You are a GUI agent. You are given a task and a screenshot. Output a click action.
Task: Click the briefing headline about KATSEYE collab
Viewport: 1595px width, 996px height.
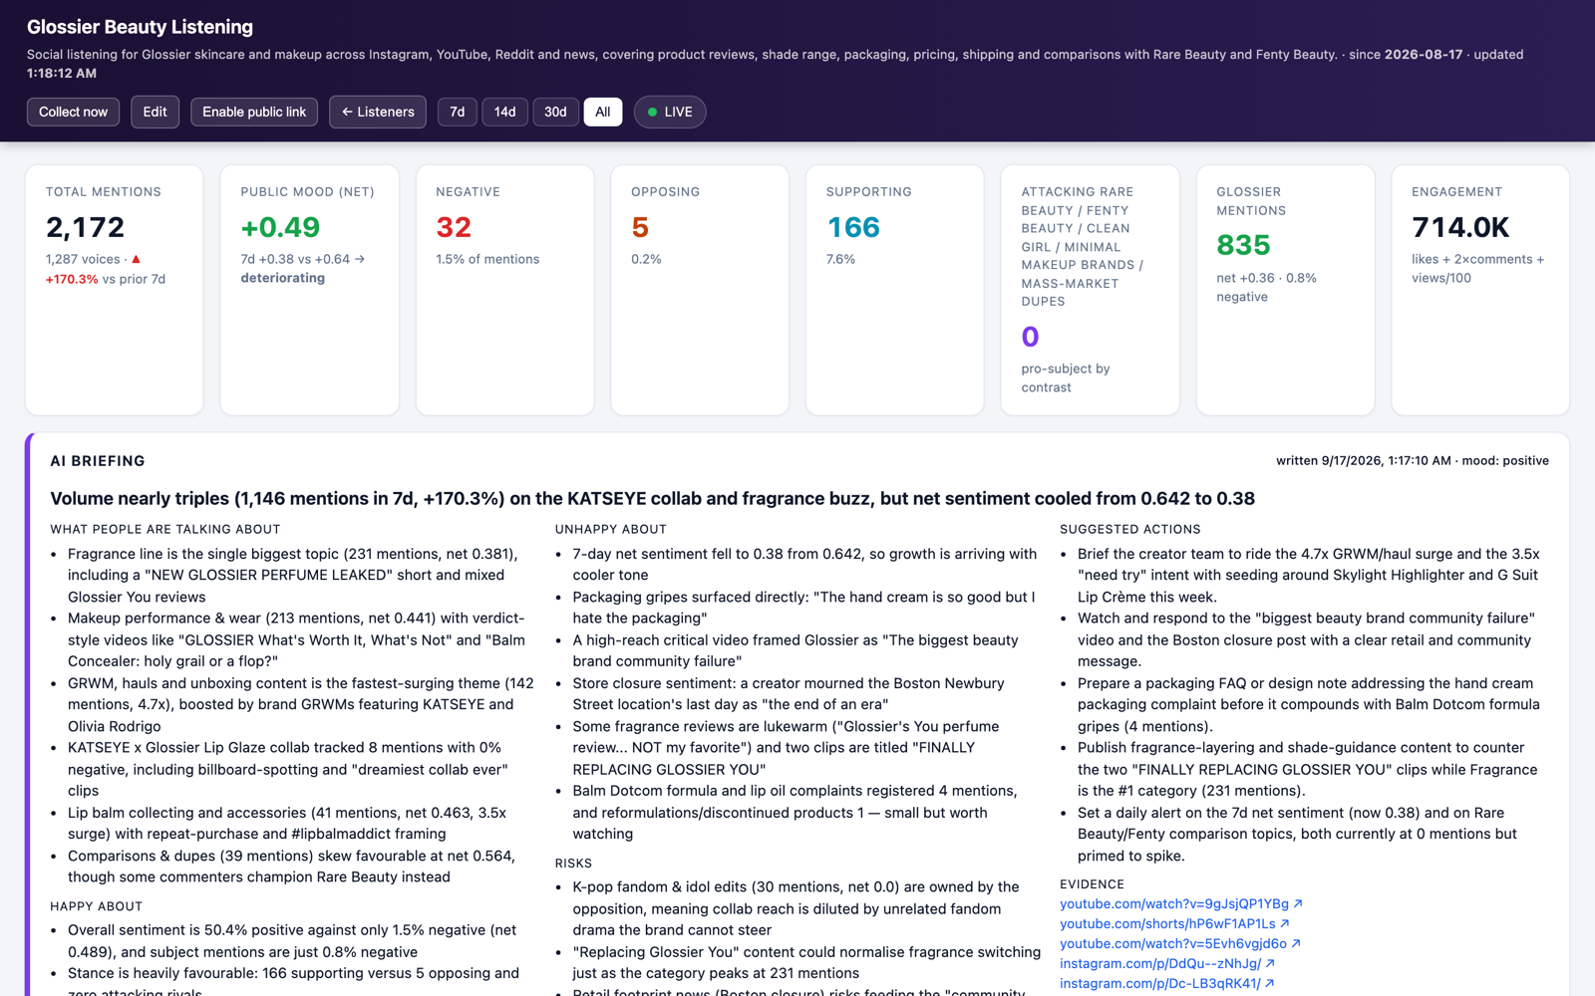[652, 498]
